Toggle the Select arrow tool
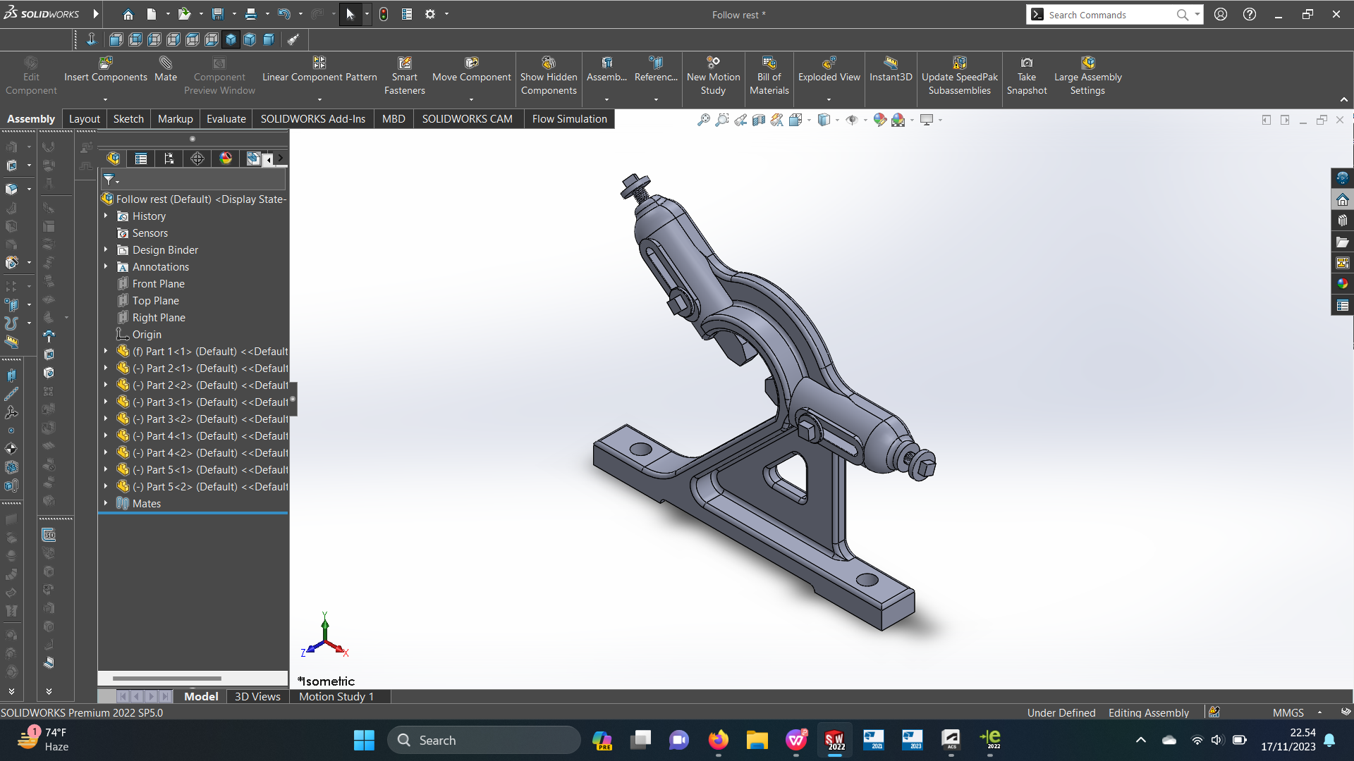The width and height of the screenshot is (1354, 761). point(350,14)
